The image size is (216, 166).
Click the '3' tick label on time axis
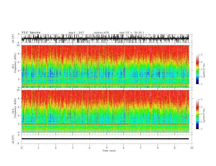point(73,148)
